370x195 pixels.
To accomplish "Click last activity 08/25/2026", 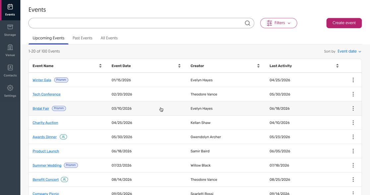I will click(280, 179).
